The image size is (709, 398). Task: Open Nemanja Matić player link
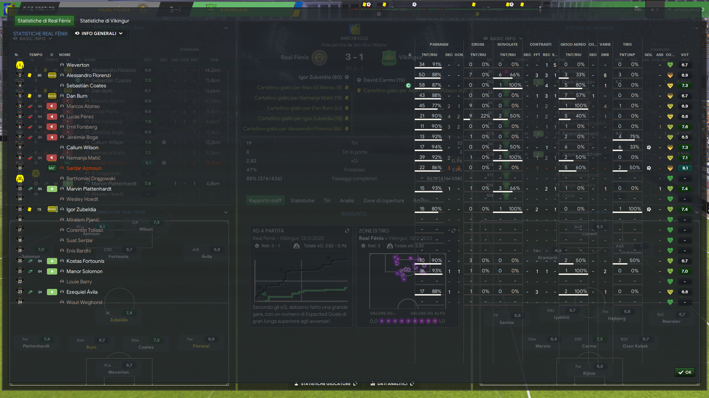click(x=84, y=158)
